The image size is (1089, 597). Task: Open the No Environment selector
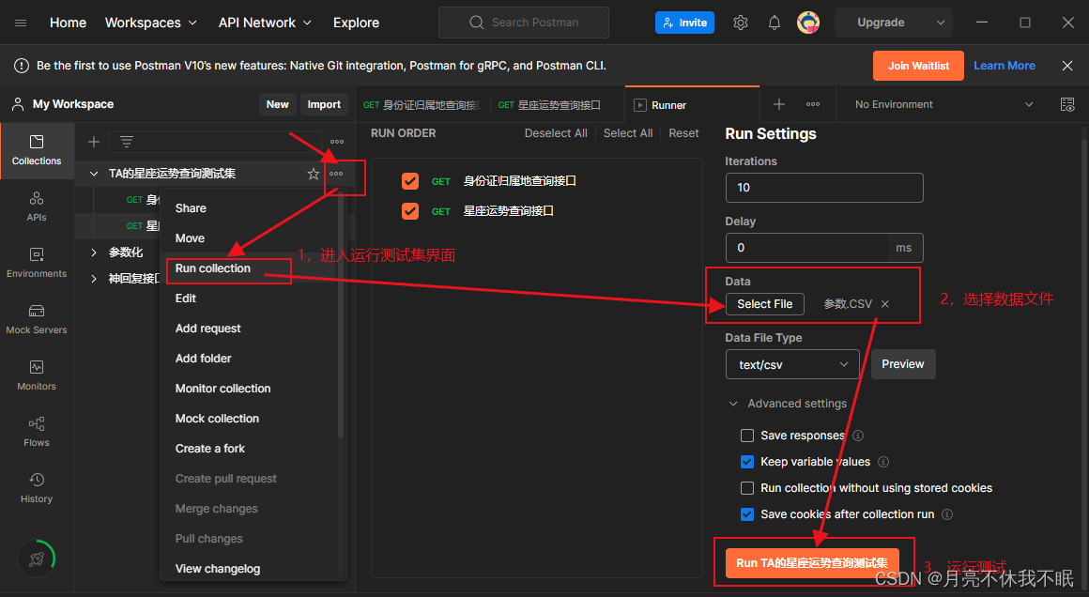point(943,105)
